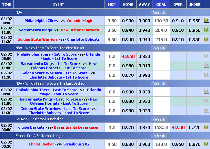
Task: Pick under odds 0.870 for Cholet Basket game
Action: (195, 144)
